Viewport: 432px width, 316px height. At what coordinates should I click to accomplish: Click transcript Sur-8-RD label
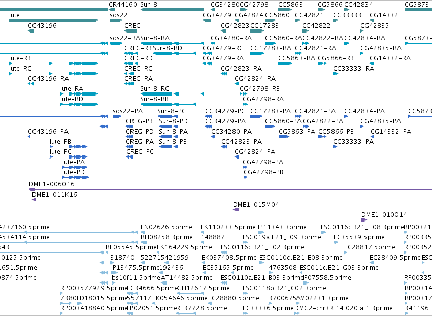168,48
